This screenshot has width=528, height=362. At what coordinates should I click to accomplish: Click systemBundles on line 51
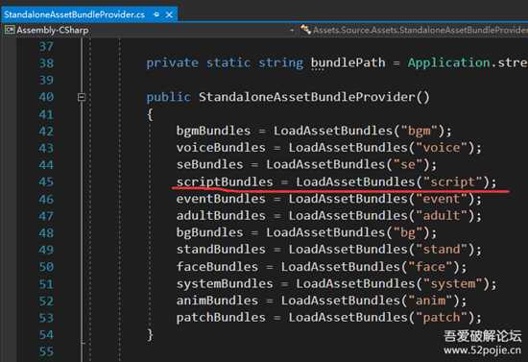click(225, 284)
